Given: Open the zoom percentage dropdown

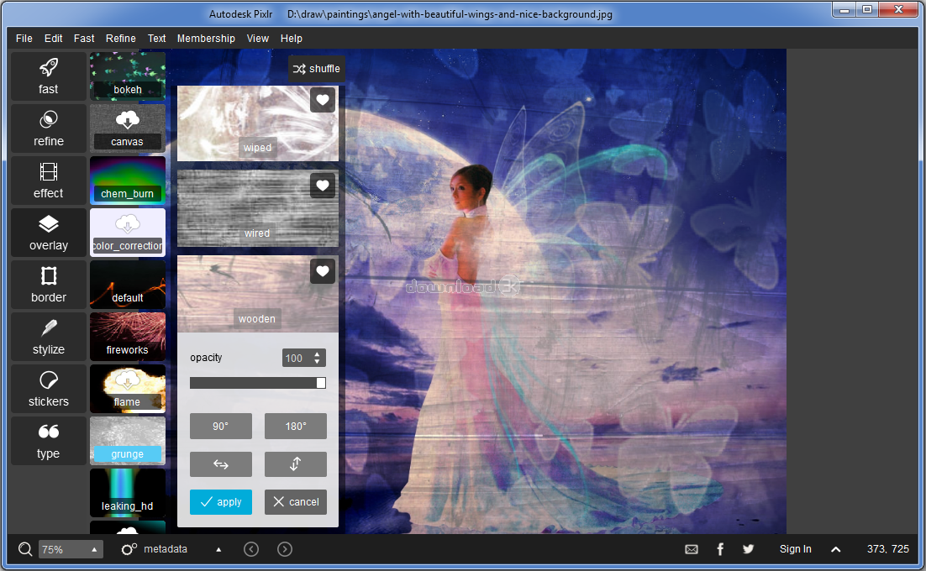Looking at the screenshot, I should (95, 549).
